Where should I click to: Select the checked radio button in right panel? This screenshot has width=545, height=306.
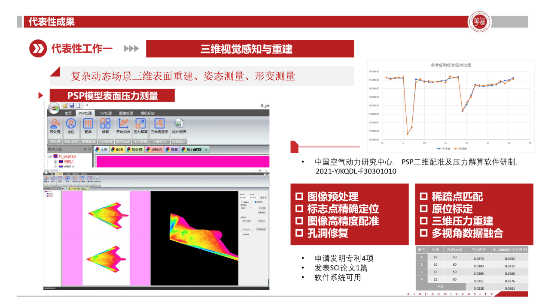tap(256, 201)
